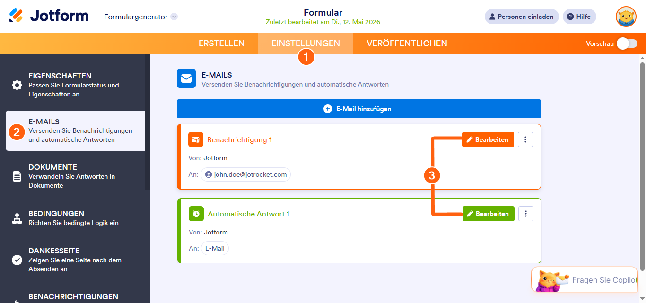The height and width of the screenshot is (303, 646).
Task: Click the green Automatische Antwort clock icon
Action: (196, 214)
